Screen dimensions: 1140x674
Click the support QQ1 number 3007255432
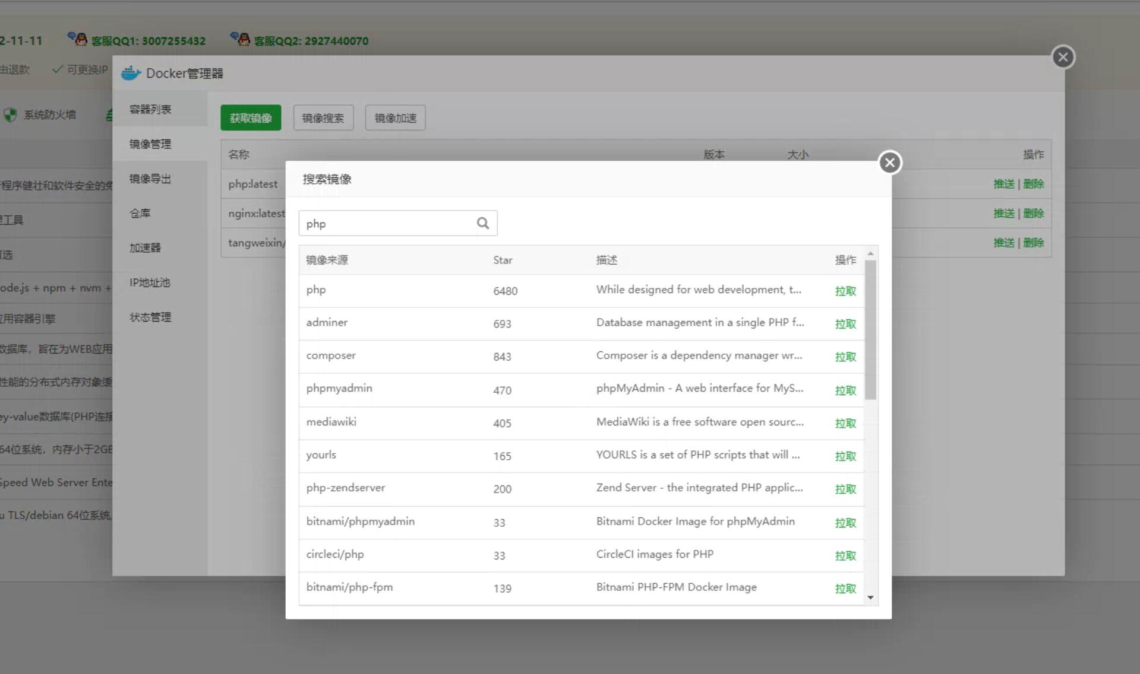click(x=173, y=41)
